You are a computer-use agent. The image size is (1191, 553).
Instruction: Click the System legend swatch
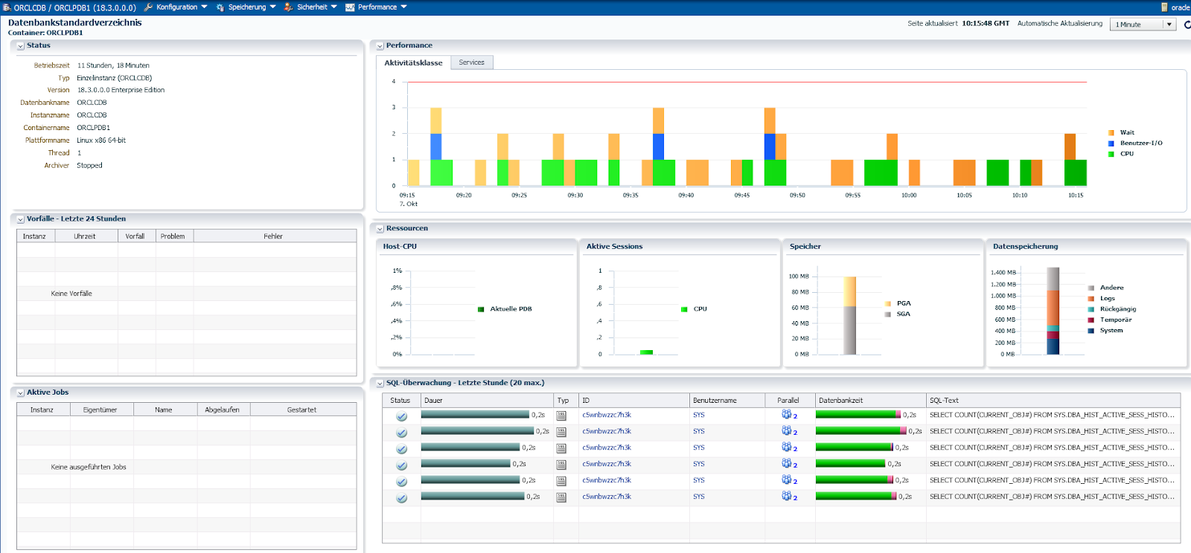[1091, 331]
